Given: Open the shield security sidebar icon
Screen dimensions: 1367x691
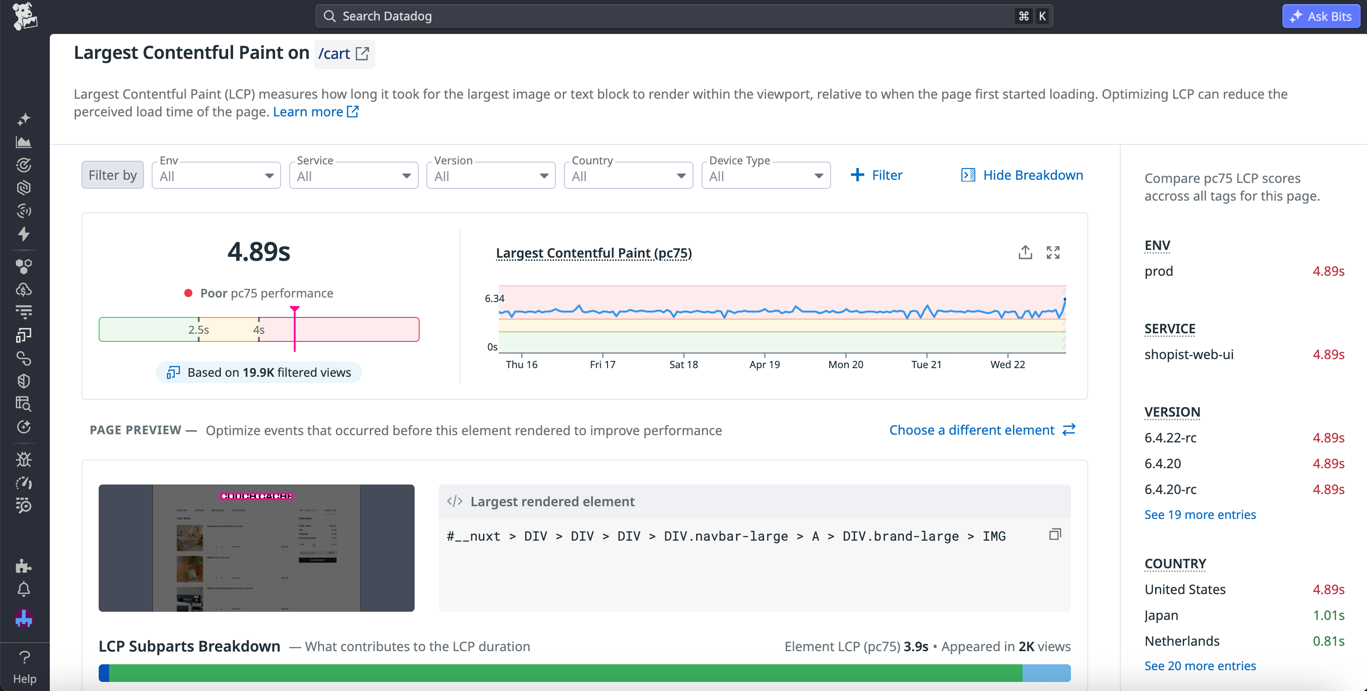Looking at the screenshot, I should (x=24, y=381).
